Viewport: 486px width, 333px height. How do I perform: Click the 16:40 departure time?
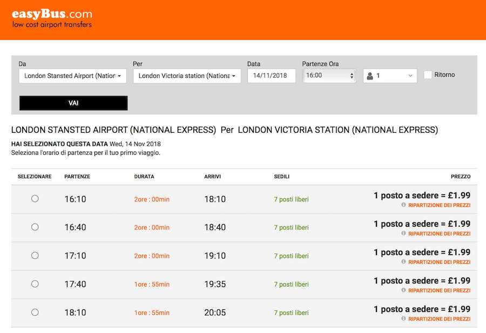75,227
